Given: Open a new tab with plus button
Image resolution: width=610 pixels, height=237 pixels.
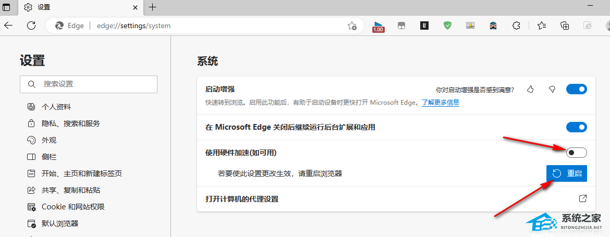Looking at the screenshot, I should coord(152,7).
